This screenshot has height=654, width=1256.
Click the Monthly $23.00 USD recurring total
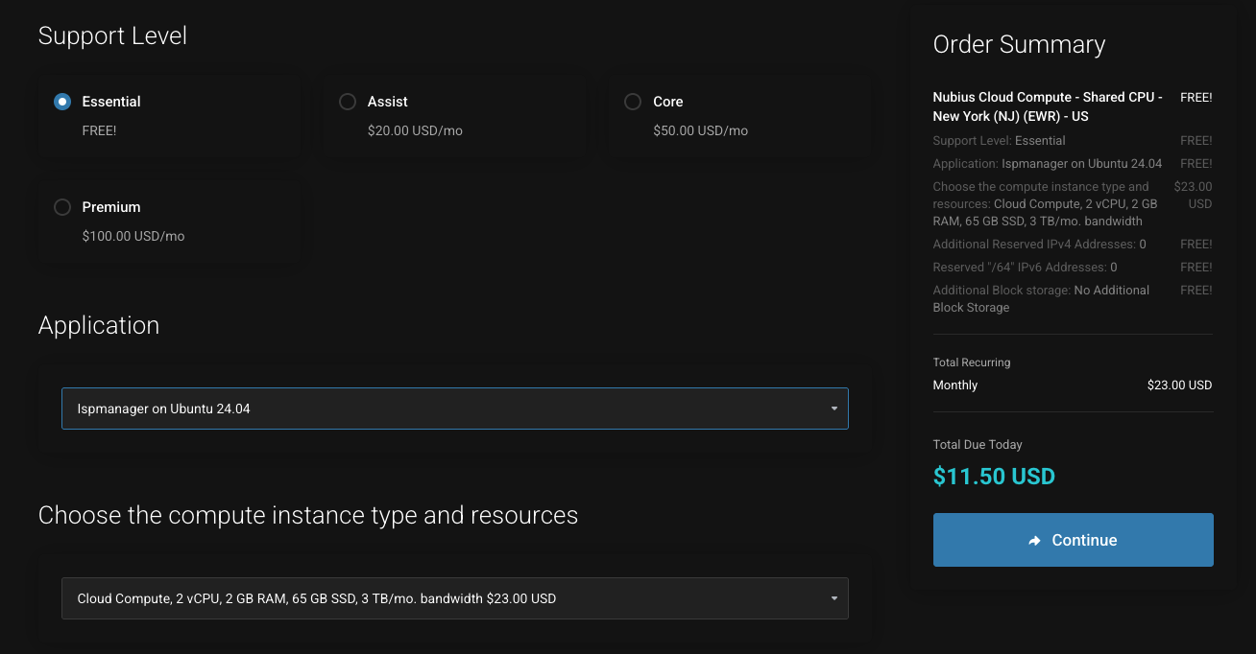[1179, 385]
